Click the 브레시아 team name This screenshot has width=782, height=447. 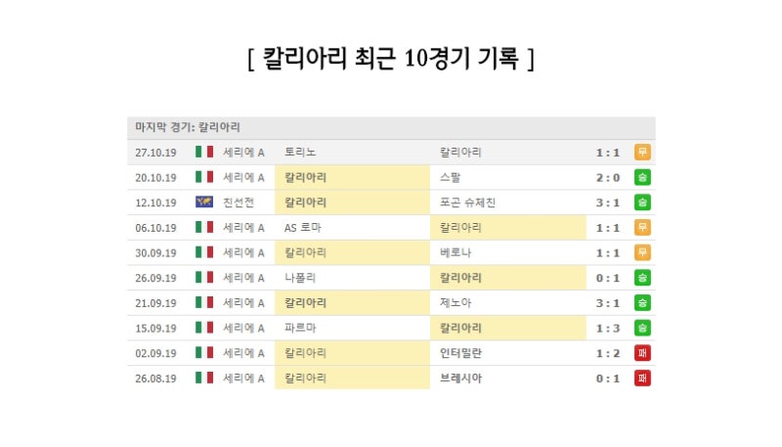pos(460,378)
